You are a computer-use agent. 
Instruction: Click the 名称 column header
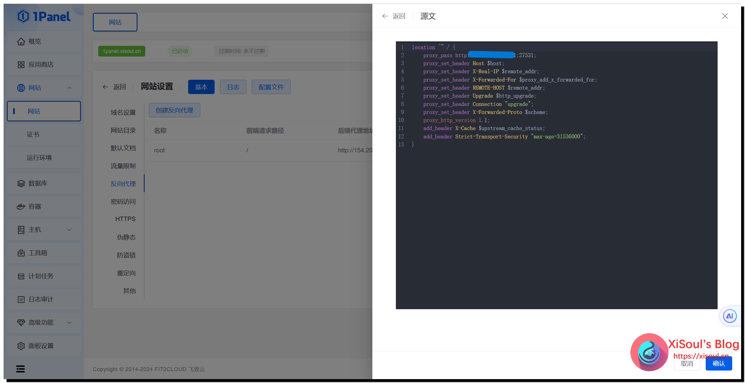tap(160, 131)
